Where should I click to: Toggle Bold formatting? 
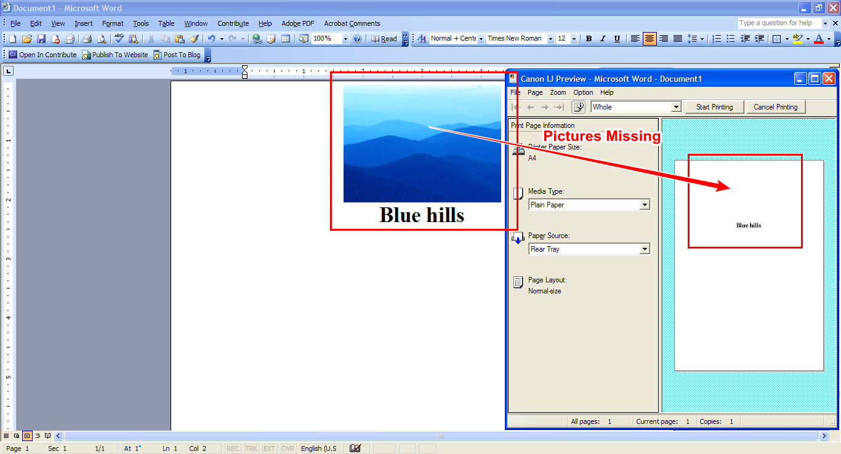(589, 39)
